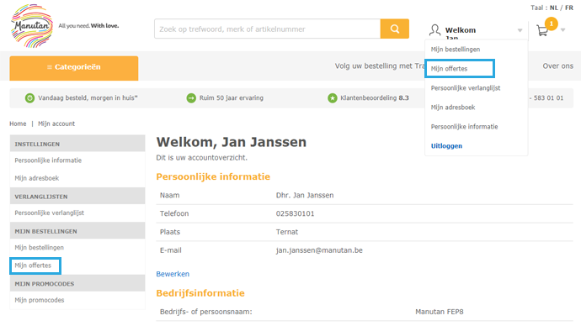Screen dimensions: 581x326
Task: Click the Manutan logo
Action: point(32,25)
